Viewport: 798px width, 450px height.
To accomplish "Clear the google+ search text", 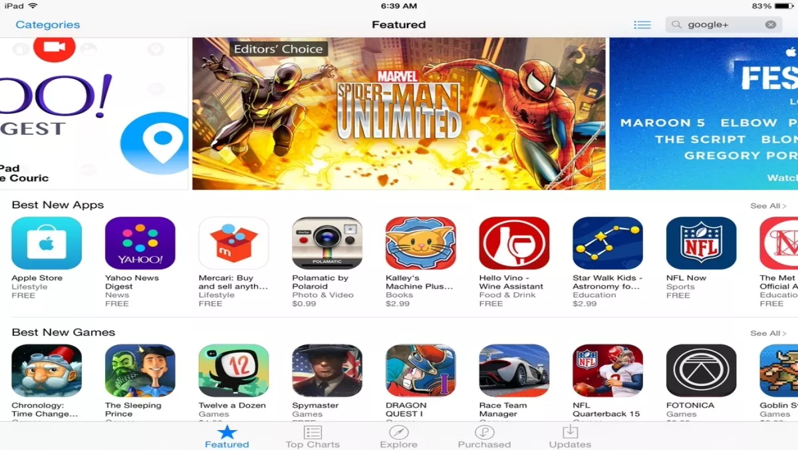I will click(771, 25).
